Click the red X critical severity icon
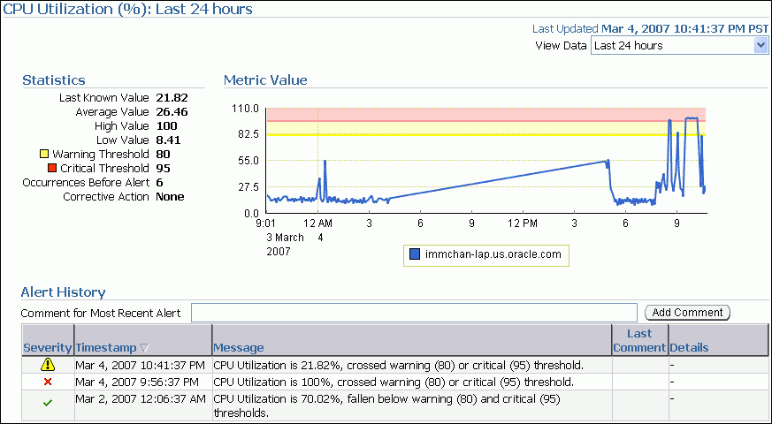 click(x=48, y=382)
